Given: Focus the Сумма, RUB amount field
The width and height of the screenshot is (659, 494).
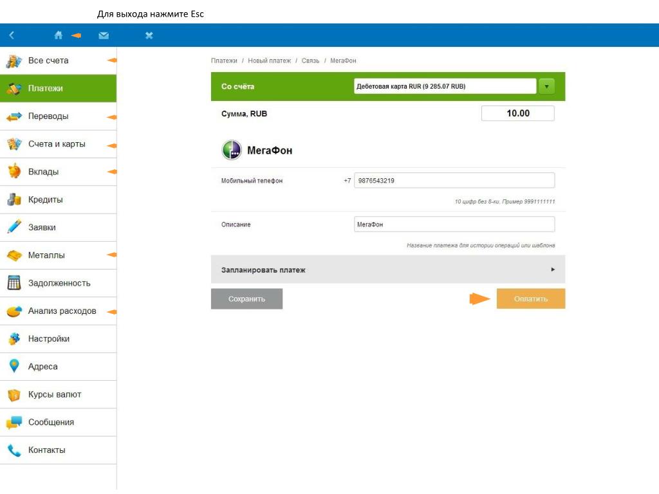Looking at the screenshot, I should [x=518, y=113].
